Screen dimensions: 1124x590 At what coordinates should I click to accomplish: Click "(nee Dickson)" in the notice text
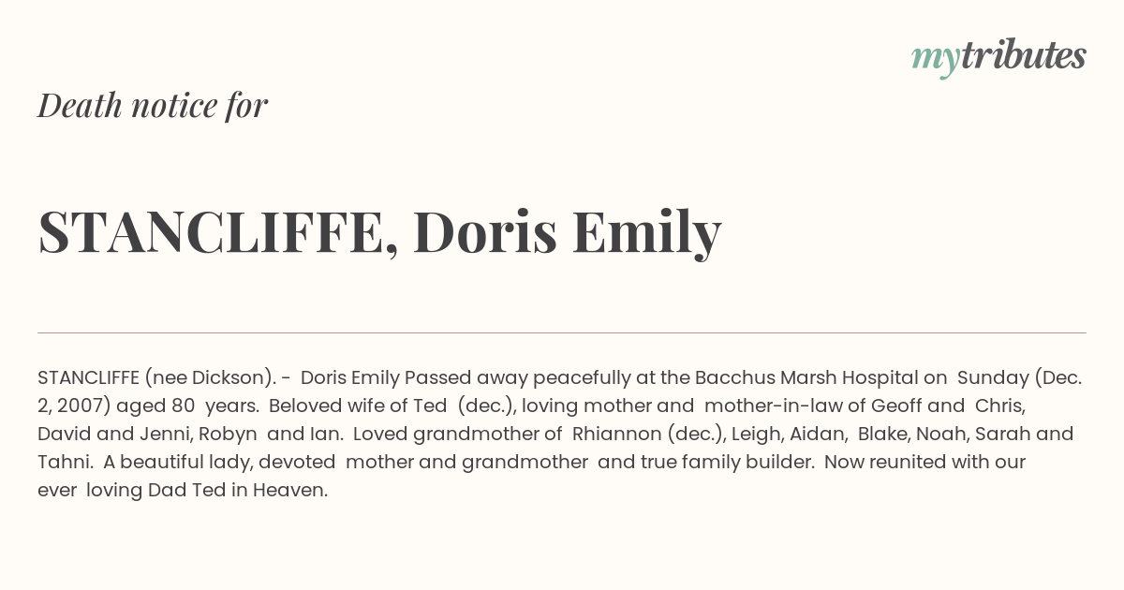210,378
